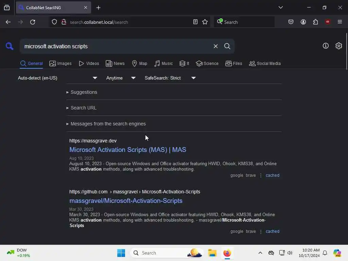The width and height of the screenshot is (348, 261).
Task: Open more options dots on GitHub result
Action: tap(261, 231)
